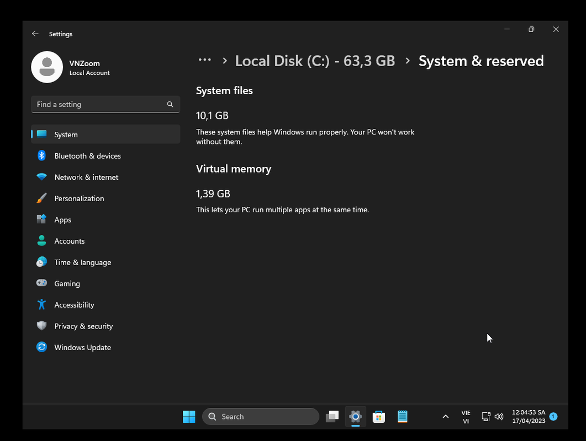Click the Gaming controller icon

41,283
